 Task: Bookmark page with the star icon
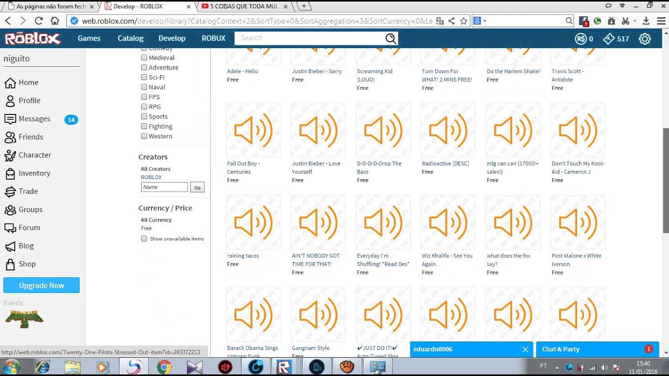point(464,21)
